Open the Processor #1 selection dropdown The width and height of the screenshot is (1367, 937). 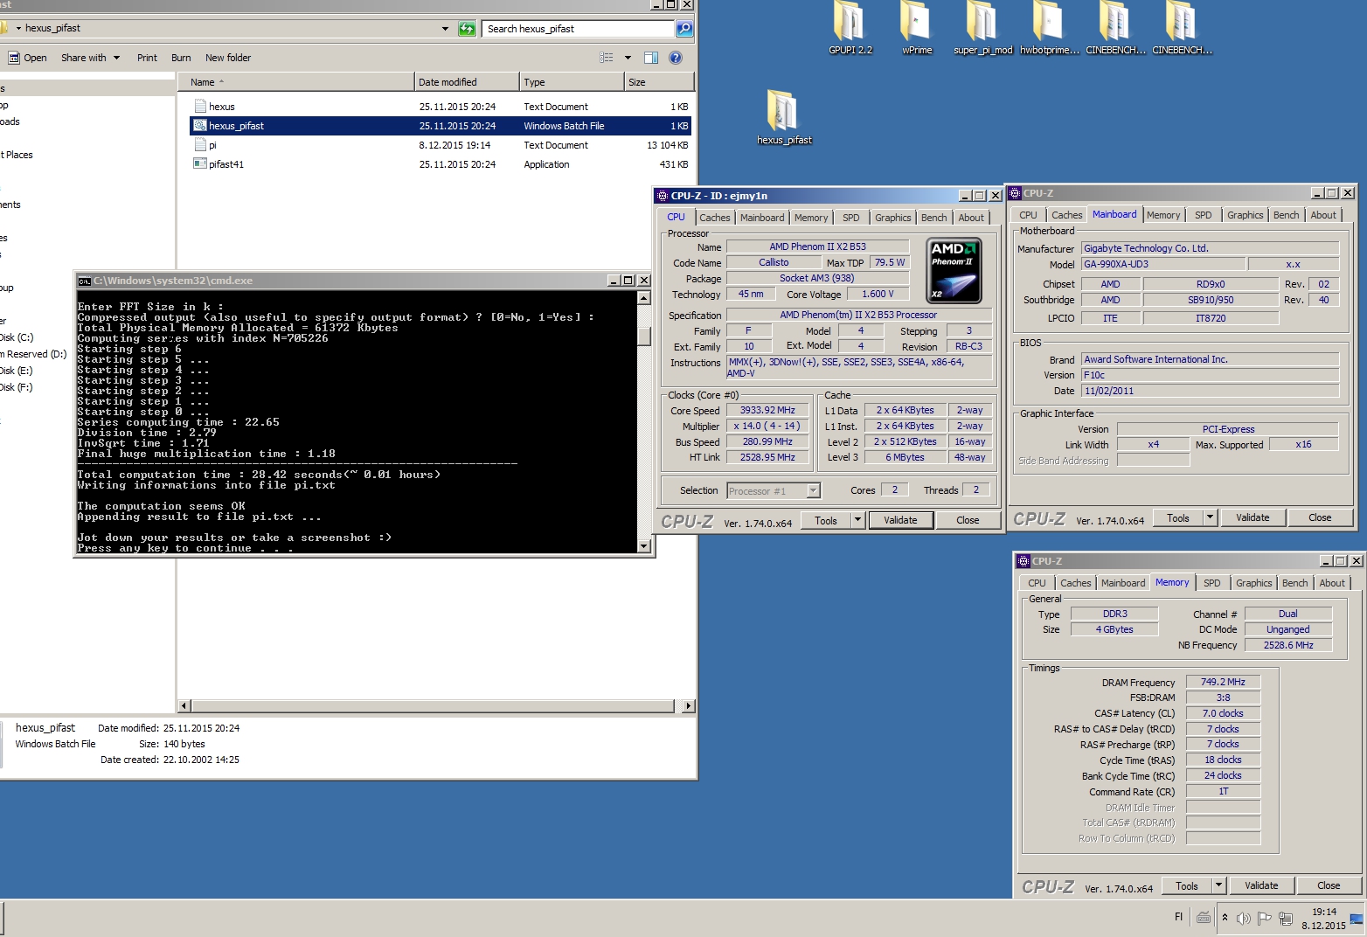click(x=813, y=491)
